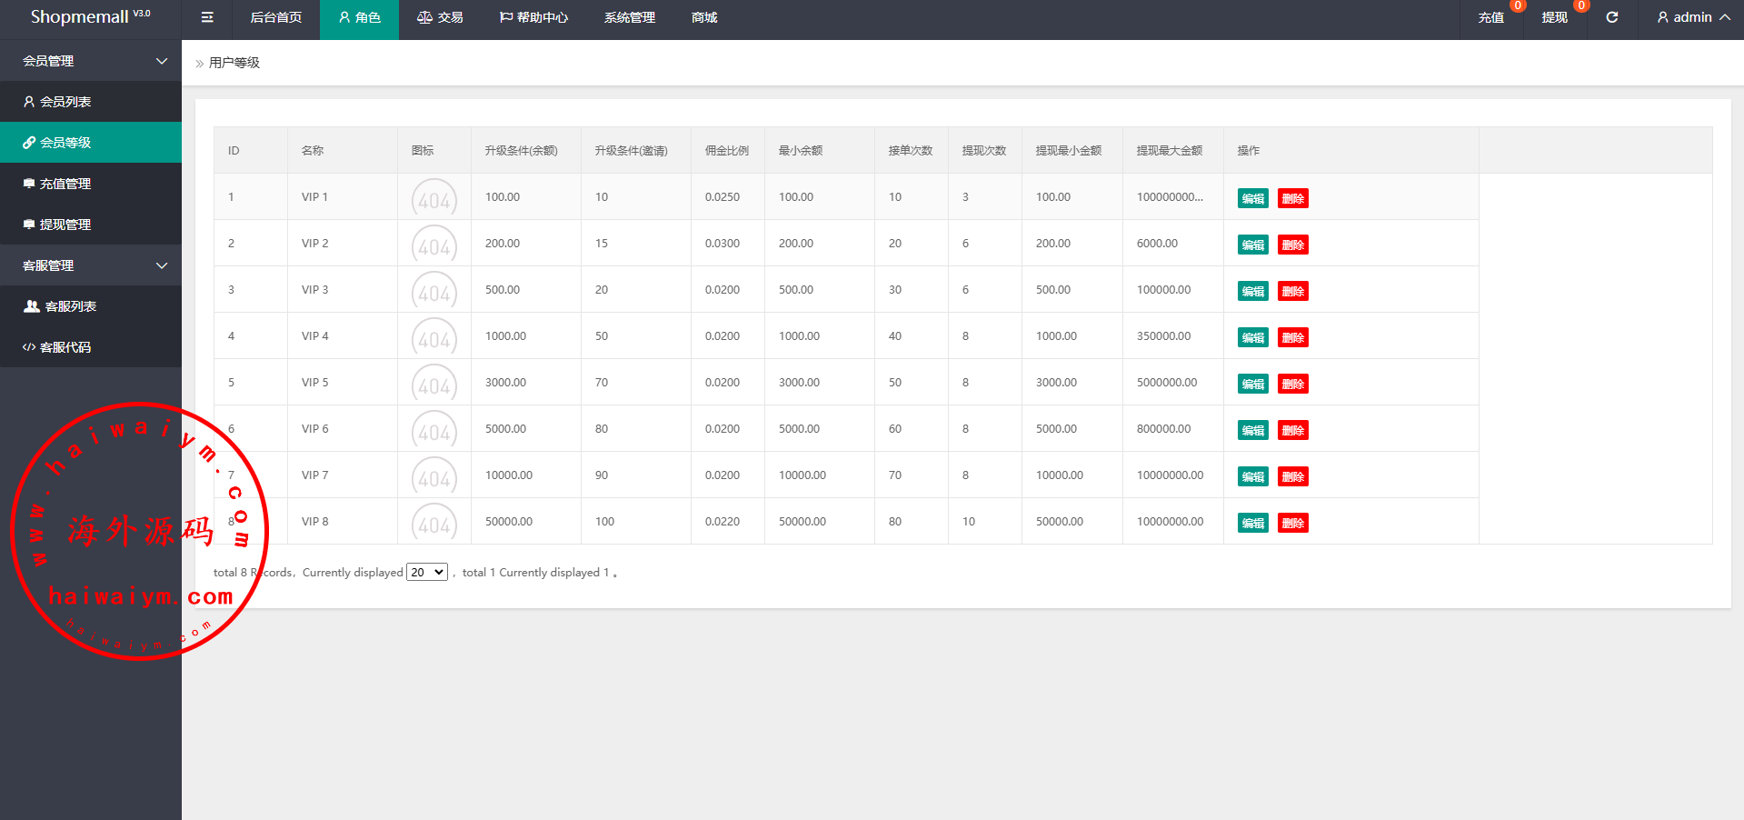Click the 商城 top navigation item
Screen dimensions: 1744x820
tap(704, 17)
